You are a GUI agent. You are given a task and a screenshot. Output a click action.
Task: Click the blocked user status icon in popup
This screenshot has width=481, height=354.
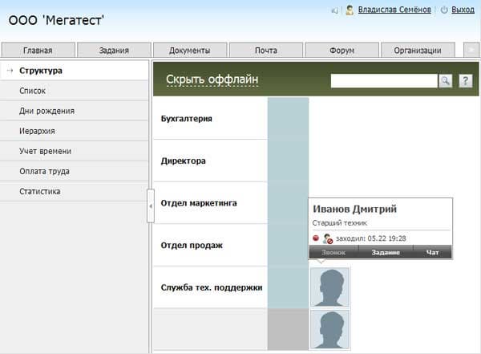click(x=328, y=238)
